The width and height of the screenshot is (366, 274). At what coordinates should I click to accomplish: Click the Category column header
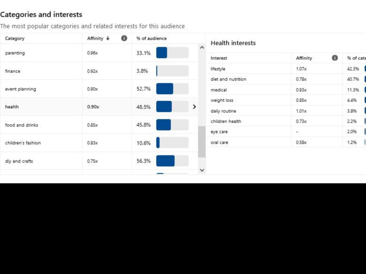(x=15, y=38)
